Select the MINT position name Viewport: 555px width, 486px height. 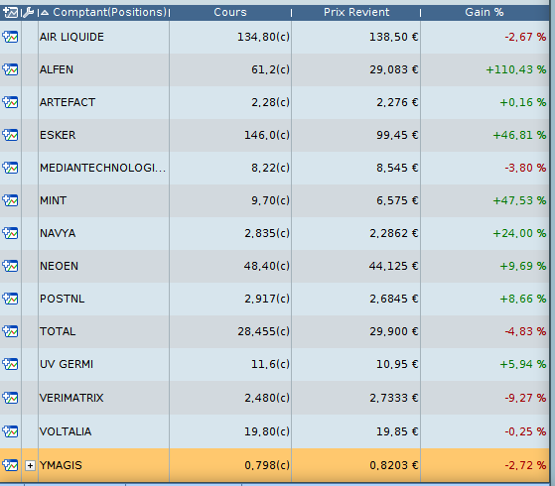click(53, 200)
